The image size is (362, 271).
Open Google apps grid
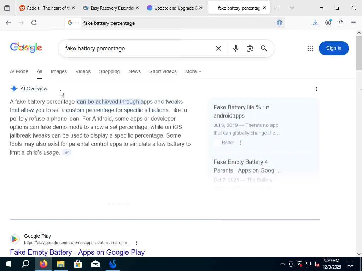point(310,48)
